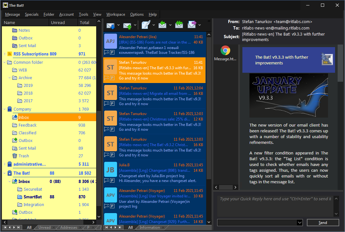This screenshot has width=345, height=232.
Task: Click the Unread column header
Action: [63, 23]
